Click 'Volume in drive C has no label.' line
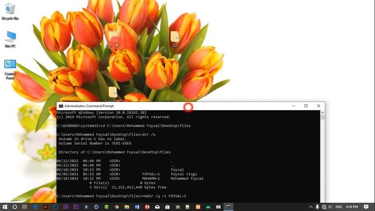Screen dimensions: 375x211 point(93,139)
